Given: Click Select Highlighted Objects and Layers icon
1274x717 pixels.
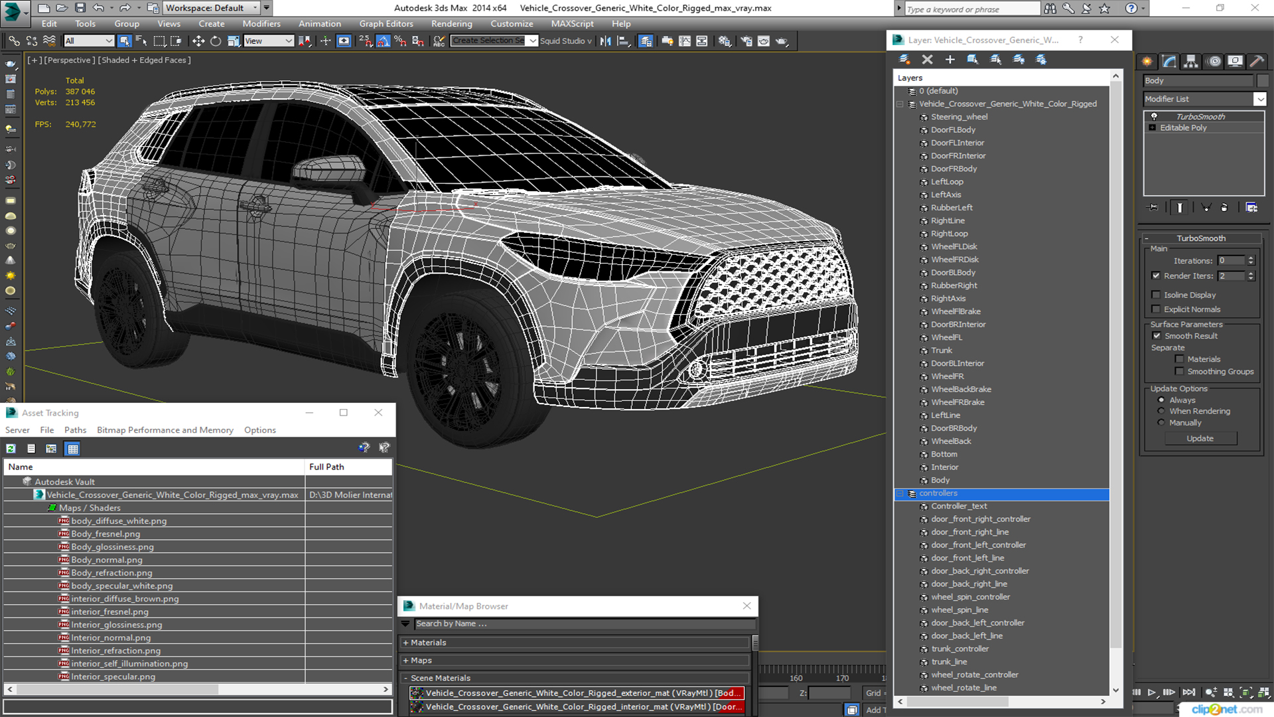Looking at the screenshot, I should (972, 60).
